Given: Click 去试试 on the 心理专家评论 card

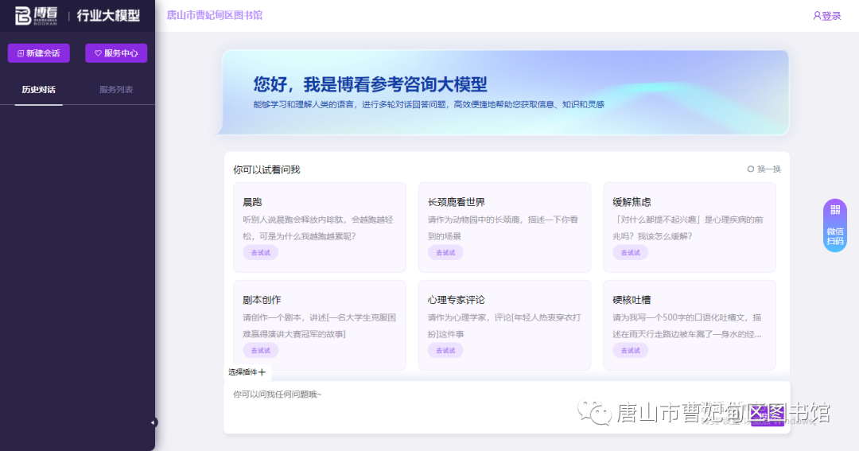Looking at the screenshot, I should pos(445,350).
